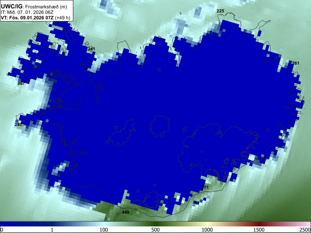
Task: Click the map value label 225
Action: point(220,11)
